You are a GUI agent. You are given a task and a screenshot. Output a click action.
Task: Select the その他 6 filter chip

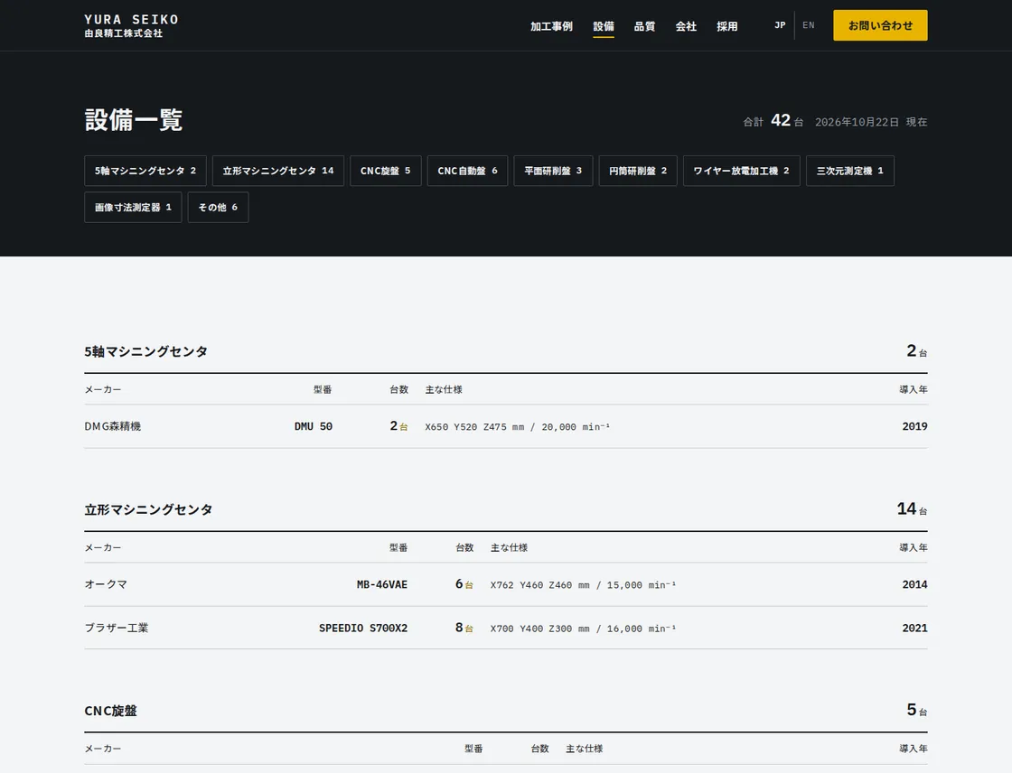pyautogui.click(x=218, y=207)
